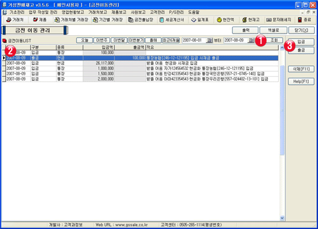Screen dimensions: 318x229
Task: Click the 출금 withdrawal button
Action: pyautogui.click(x=301, y=50)
